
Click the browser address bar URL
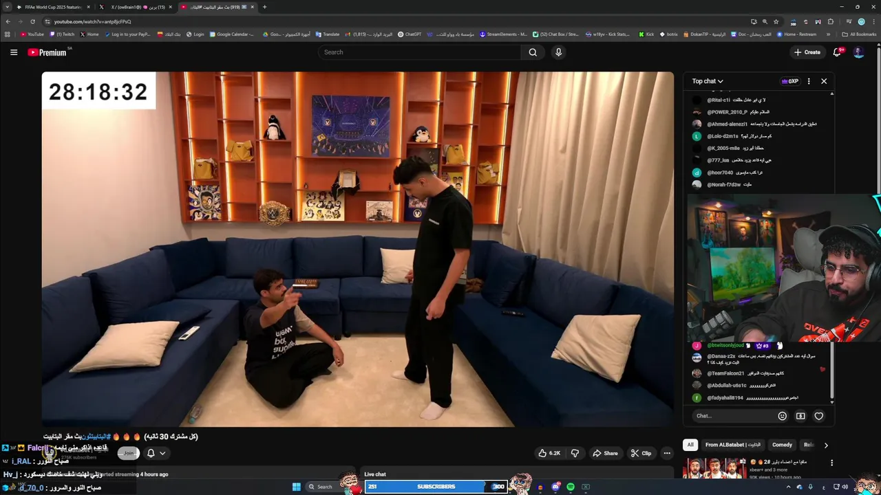point(92,21)
